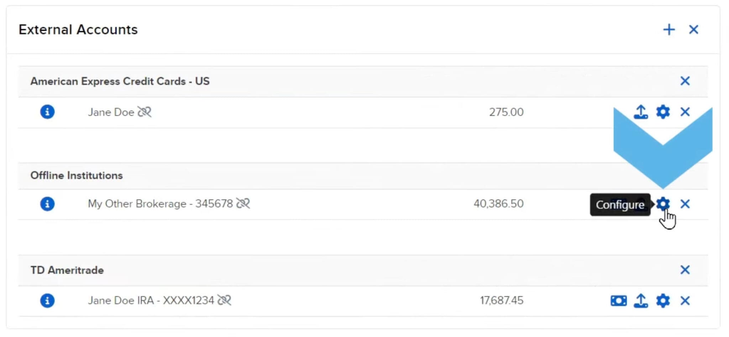Click the upload icon on Jane Doe IRA row
The height and width of the screenshot is (337, 729).
pos(641,300)
